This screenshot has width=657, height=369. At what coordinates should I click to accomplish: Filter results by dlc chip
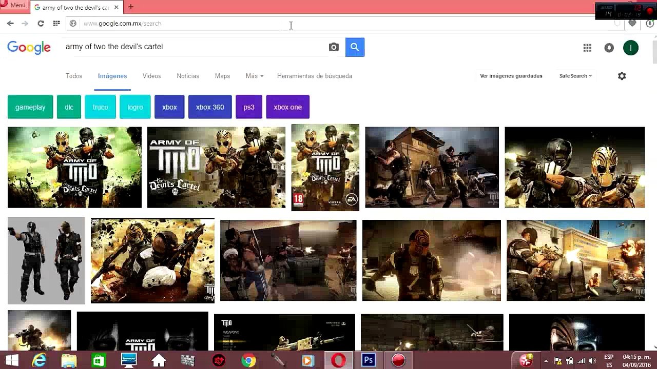69,107
